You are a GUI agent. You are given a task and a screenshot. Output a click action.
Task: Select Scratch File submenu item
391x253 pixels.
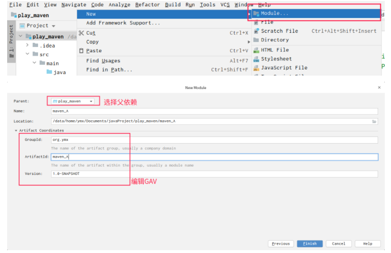click(316, 31)
